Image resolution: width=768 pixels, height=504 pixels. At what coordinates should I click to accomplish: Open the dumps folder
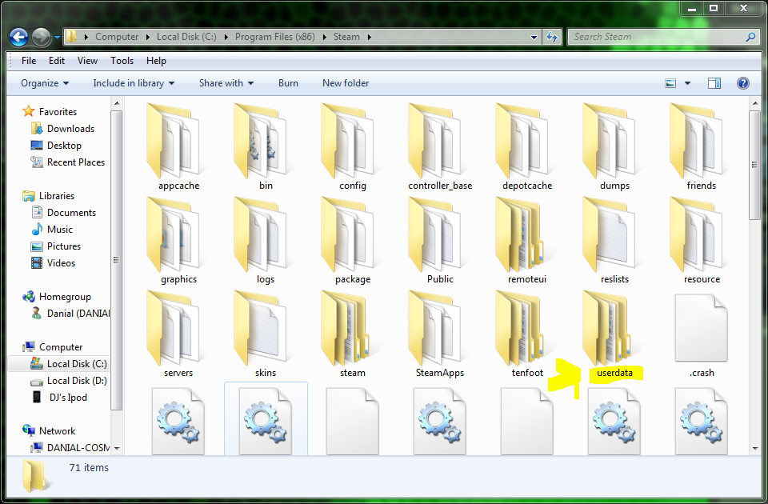[x=614, y=147]
